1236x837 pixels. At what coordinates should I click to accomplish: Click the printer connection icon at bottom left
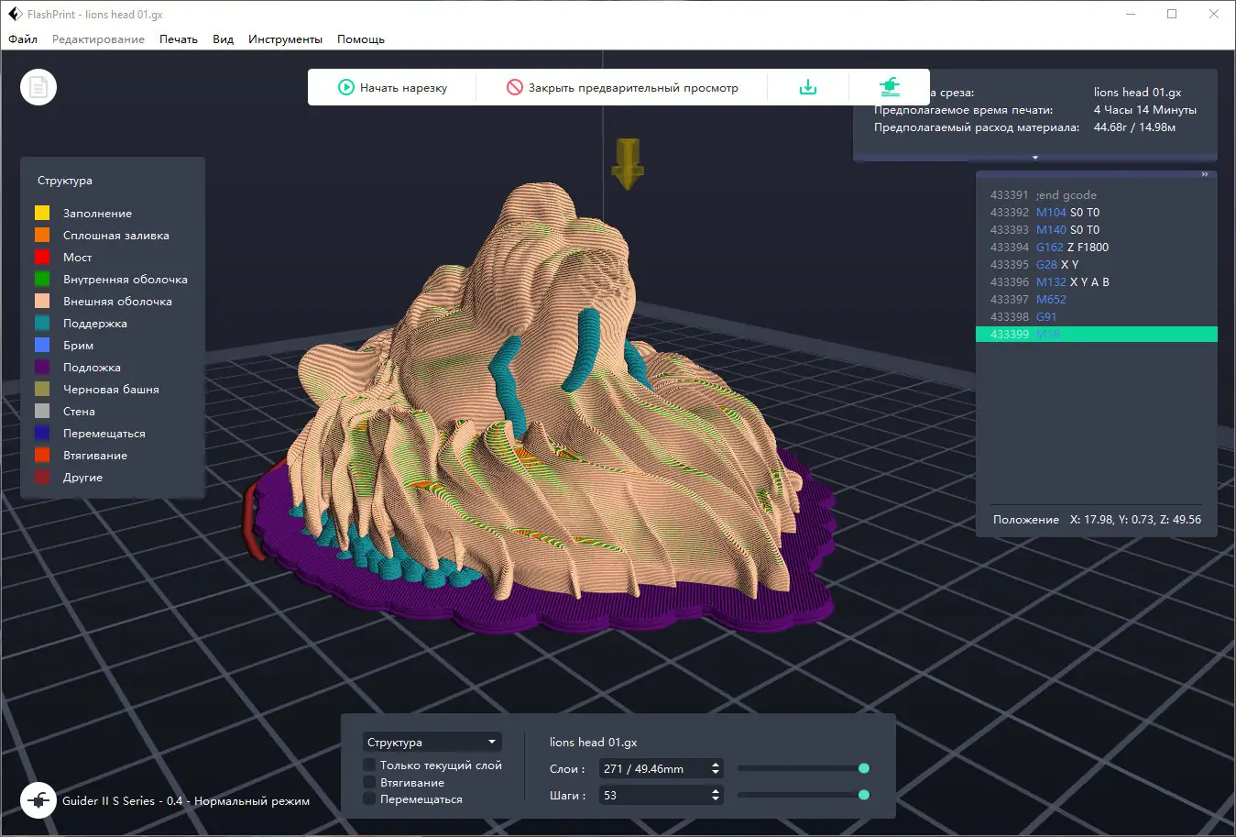[x=38, y=800]
